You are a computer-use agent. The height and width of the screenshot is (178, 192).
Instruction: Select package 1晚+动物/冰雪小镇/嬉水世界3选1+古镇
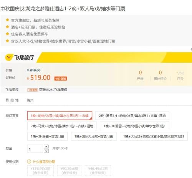click(x=60, y=116)
